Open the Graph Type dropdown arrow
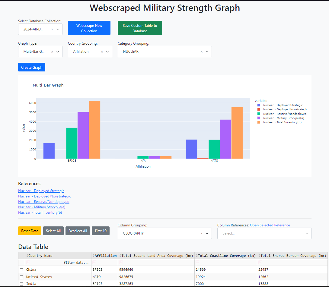Screen dimensions: 329x287 click(58, 52)
